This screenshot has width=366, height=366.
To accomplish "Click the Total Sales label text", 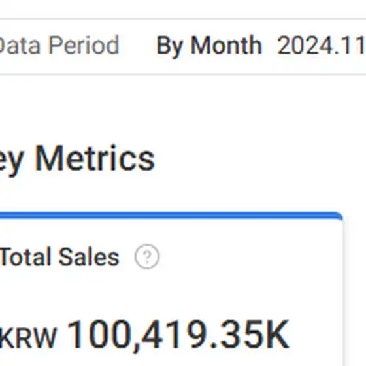I will (59, 257).
